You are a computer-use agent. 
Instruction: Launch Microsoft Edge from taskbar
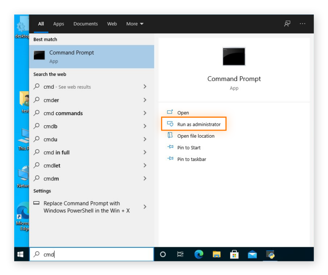(x=199, y=255)
